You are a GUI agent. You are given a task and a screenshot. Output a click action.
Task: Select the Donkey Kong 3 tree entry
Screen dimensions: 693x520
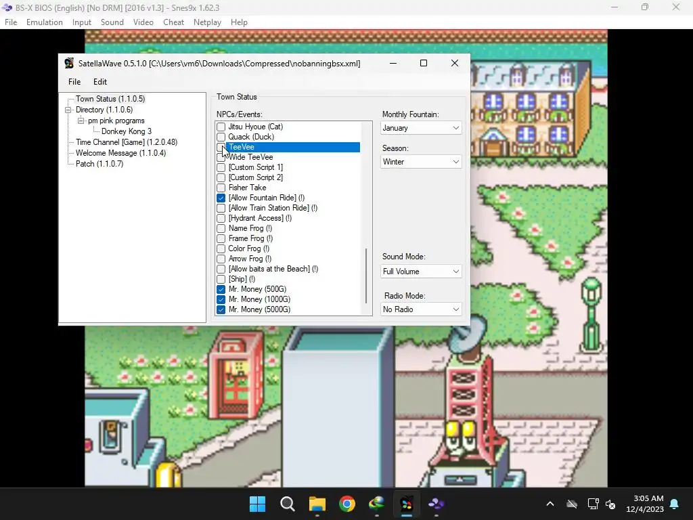coord(127,131)
